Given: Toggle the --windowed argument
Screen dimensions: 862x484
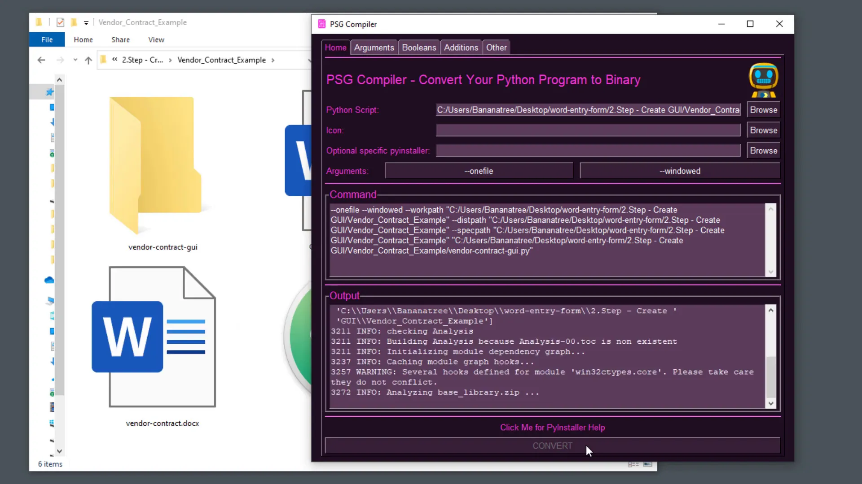Looking at the screenshot, I should click(679, 171).
